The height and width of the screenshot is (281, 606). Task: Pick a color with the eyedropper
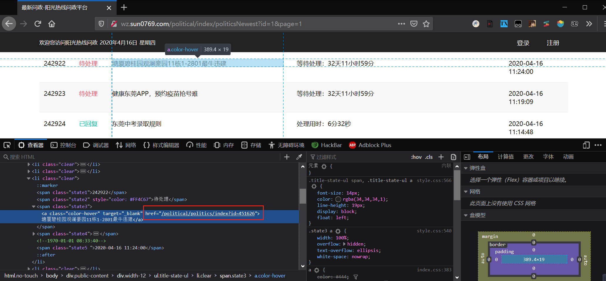coord(299,157)
